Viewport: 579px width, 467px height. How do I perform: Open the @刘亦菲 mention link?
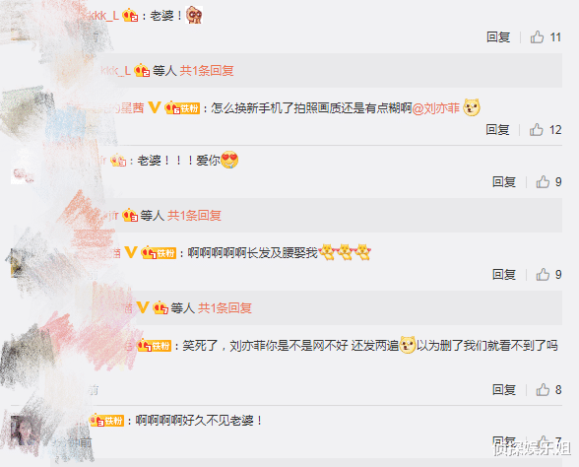[435, 108]
